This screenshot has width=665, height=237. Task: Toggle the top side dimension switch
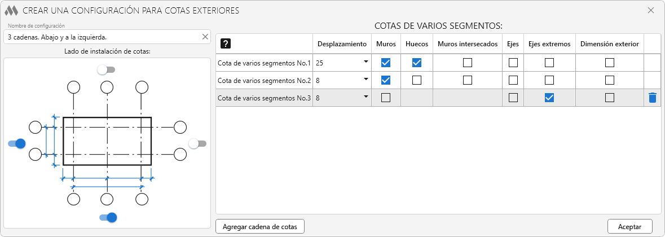point(105,69)
